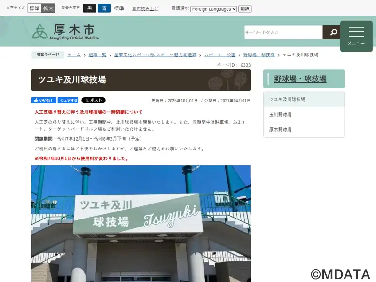Click the X ポスト button
This screenshot has width=376, height=282.
[x=93, y=100]
